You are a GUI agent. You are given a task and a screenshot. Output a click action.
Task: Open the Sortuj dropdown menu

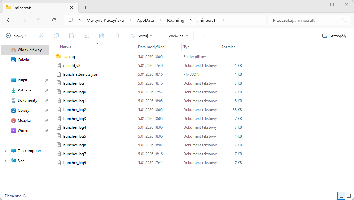click(x=141, y=36)
